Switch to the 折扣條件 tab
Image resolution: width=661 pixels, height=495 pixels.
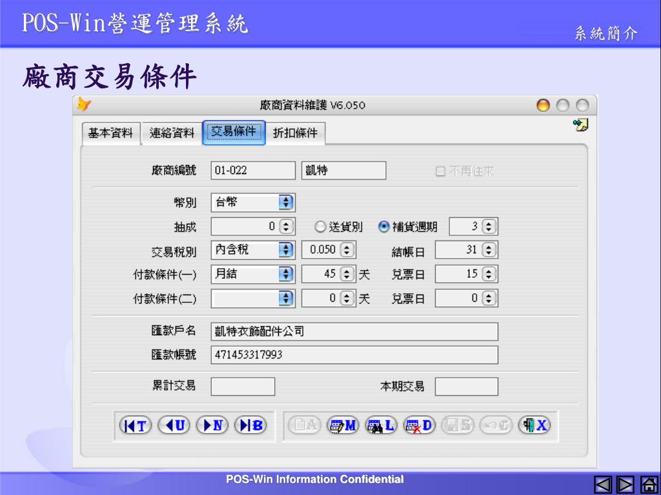[x=295, y=133]
